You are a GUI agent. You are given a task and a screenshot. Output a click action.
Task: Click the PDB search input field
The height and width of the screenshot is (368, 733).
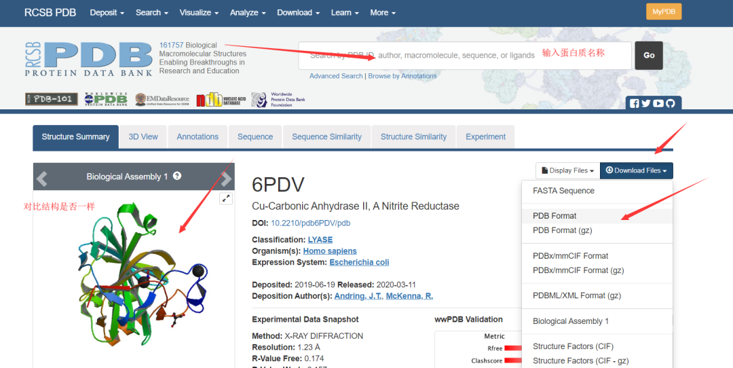(465, 55)
